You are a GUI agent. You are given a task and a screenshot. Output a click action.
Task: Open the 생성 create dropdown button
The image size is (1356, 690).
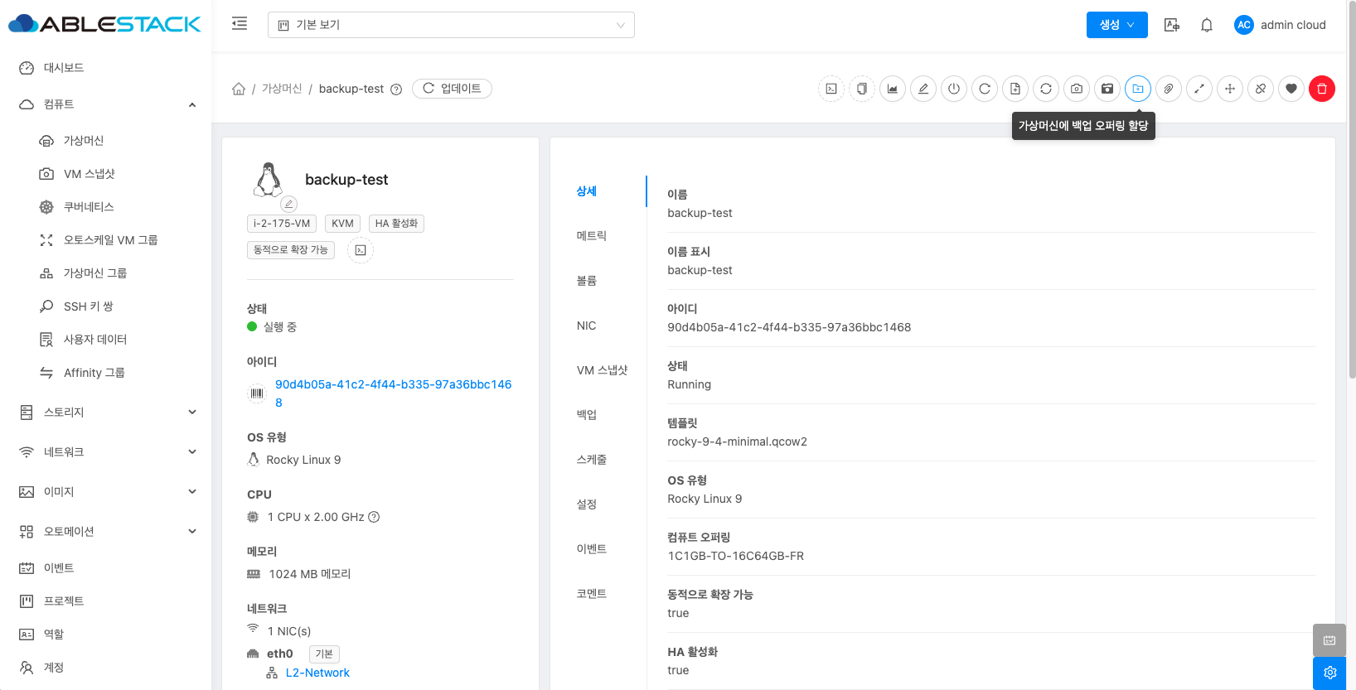pos(1116,25)
